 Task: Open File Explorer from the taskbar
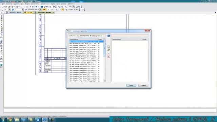coord(17,120)
